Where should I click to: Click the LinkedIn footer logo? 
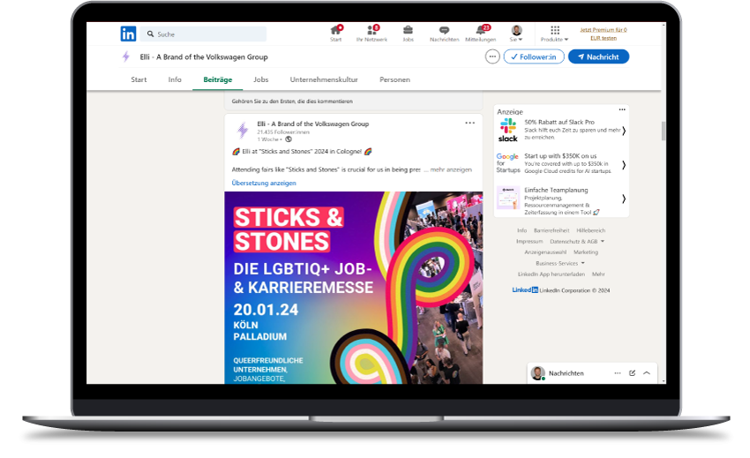[x=525, y=290]
